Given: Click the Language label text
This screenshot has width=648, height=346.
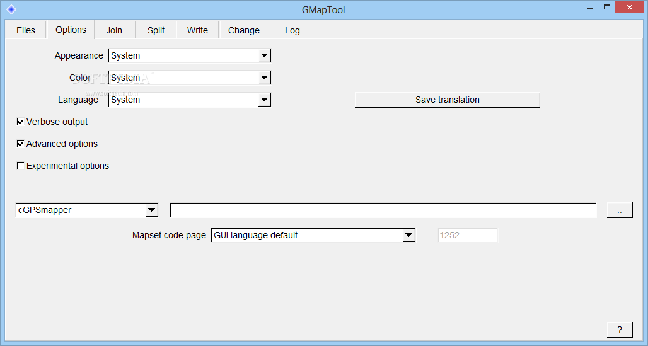Looking at the screenshot, I should (78, 100).
